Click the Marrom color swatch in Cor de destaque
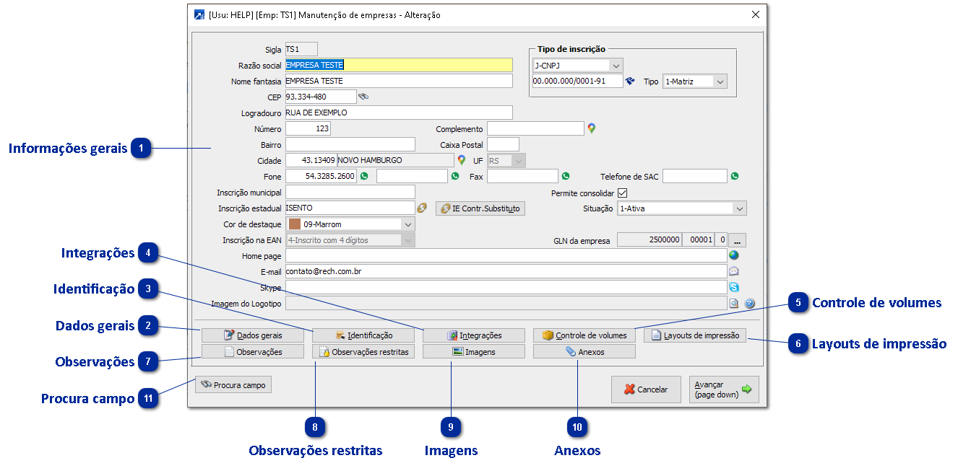The width and height of the screenshot is (958, 471). 295,224
